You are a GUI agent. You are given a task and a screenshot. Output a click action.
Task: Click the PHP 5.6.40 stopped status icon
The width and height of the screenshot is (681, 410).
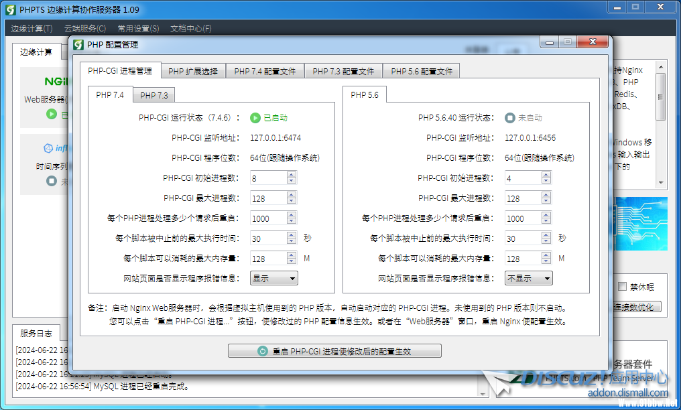pyautogui.click(x=510, y=118)
